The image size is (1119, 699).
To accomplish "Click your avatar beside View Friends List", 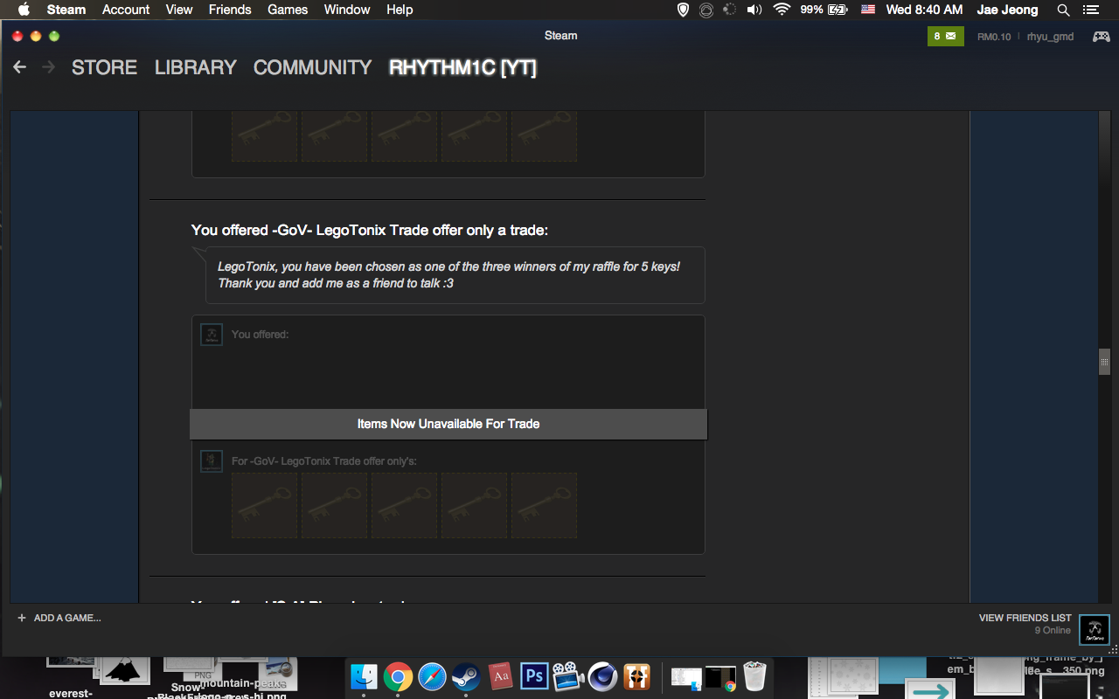I will pos(1095,629).
